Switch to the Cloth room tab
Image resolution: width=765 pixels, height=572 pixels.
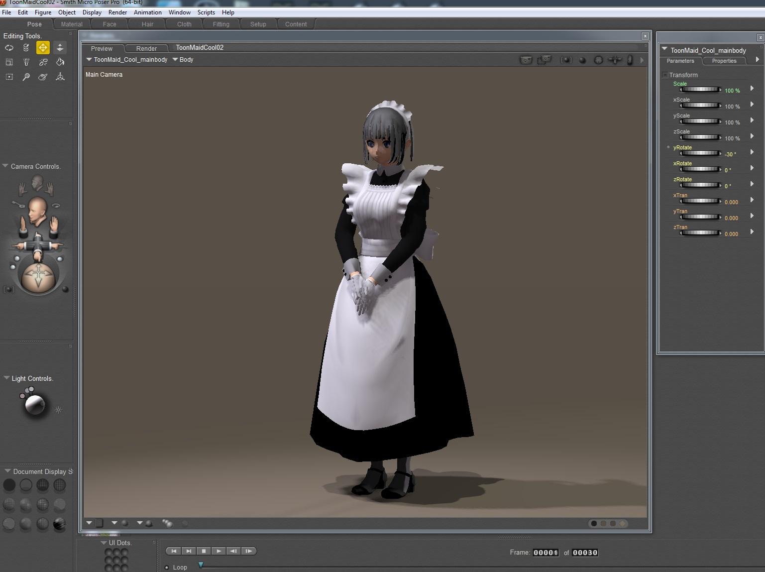(184, 24)
